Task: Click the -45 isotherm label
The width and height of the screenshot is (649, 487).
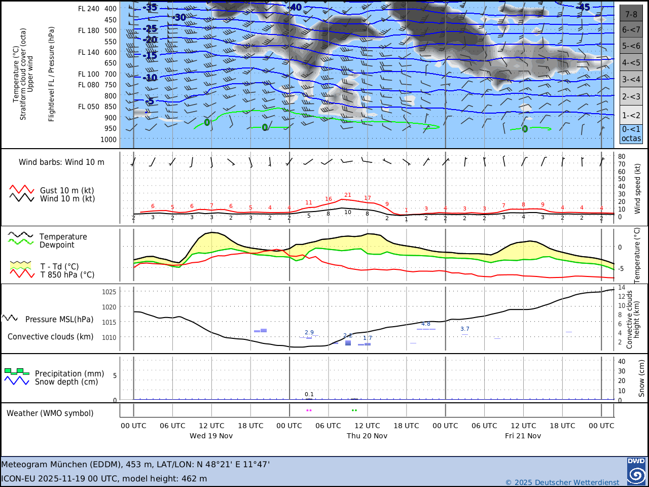Action: (583, 7)
